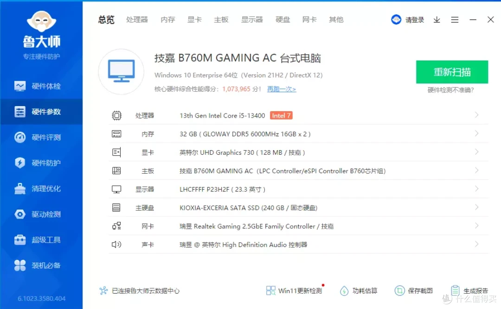Click the 网卡 network icon
This screenshot has height=309, width=501.
[116, 226]
